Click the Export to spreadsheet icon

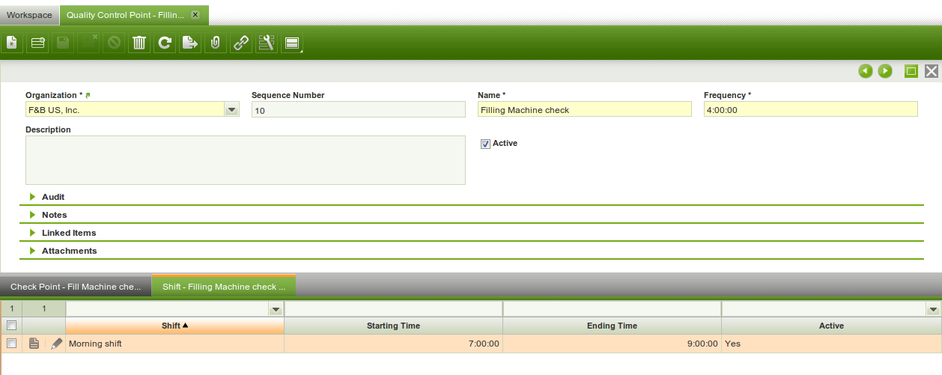190,43
